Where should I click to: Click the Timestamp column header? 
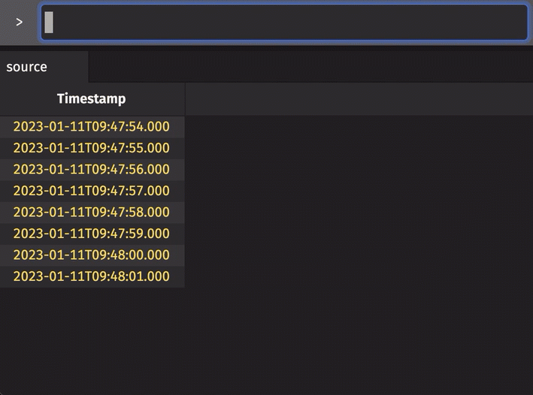point(91,98)
